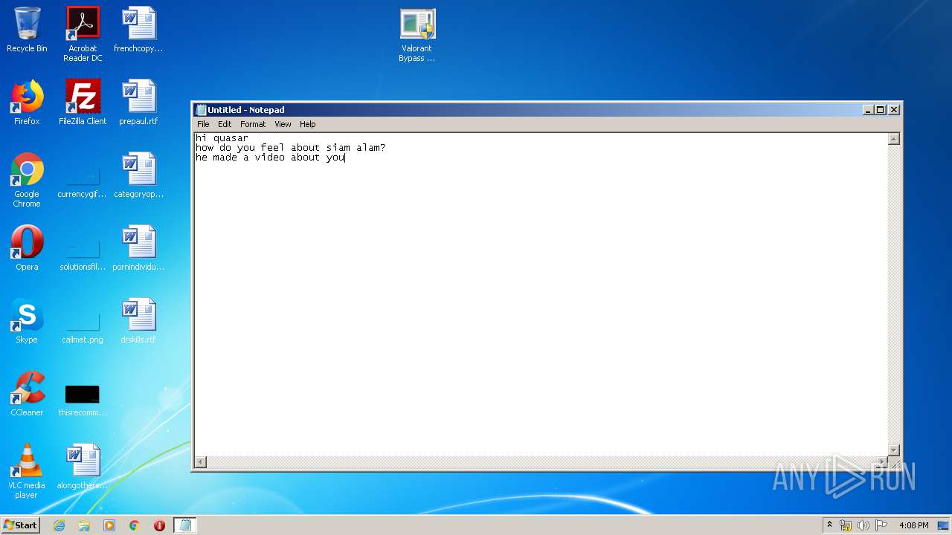Select the prepaul.rtf file
The image size is (952, 535).
138,103
